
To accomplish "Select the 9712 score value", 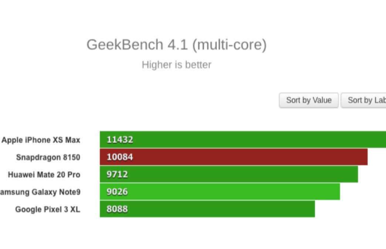I will pos(117,175).
